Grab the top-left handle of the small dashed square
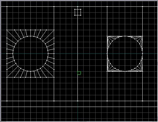The height and width of the screenshot is (122, 158). (x=75, y=10)
